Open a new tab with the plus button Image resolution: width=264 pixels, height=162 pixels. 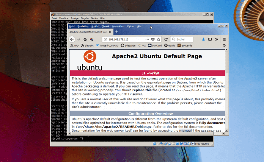coord(116,33)
